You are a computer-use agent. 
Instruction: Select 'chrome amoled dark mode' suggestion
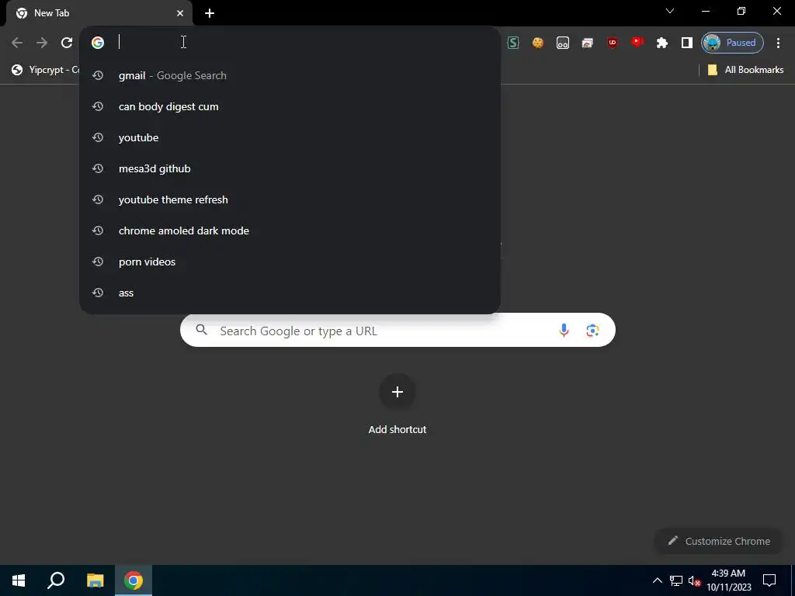pos(290,230)
